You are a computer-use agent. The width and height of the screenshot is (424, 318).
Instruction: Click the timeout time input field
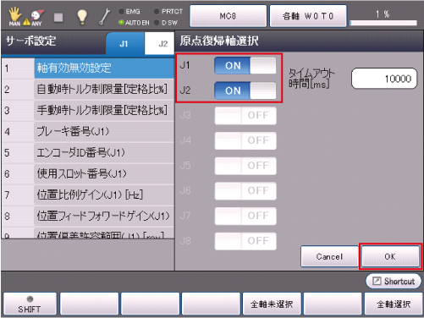pos(384,79)
